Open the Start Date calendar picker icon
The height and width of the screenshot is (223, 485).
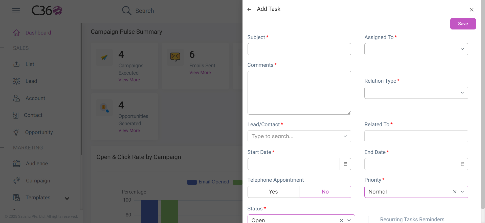pyautogui.click(x=345, y=164)
